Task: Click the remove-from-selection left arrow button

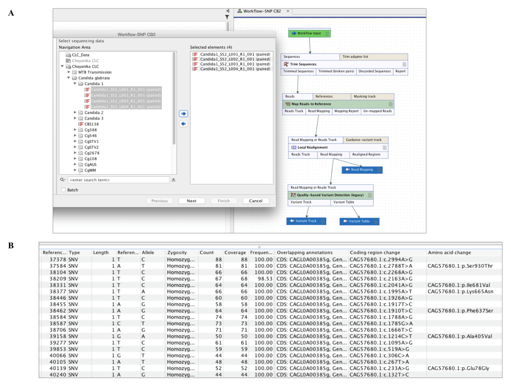Action: pyautogui.click(x=184, y=124)
